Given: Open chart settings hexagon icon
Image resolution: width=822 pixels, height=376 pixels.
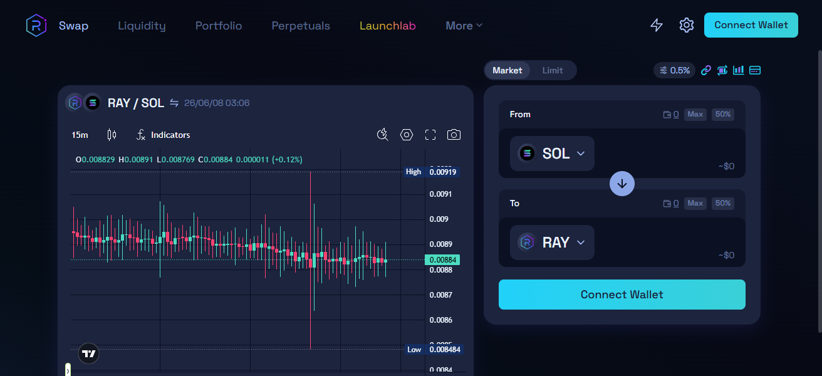Looking at the screenshot, I should 407,135.
